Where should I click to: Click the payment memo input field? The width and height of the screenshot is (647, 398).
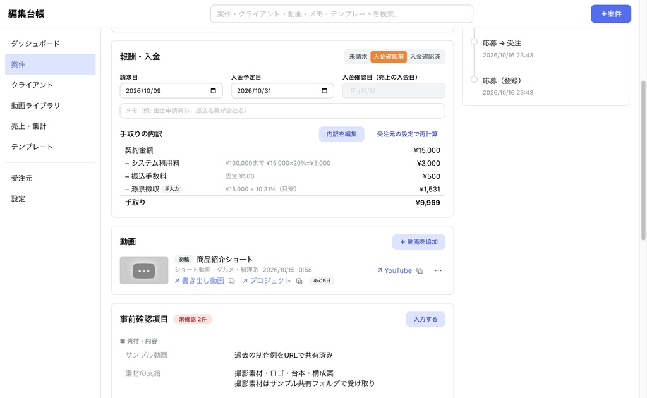point(282,111)
